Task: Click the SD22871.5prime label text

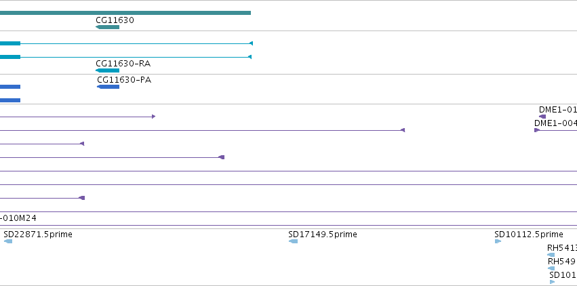Action: 38,234
